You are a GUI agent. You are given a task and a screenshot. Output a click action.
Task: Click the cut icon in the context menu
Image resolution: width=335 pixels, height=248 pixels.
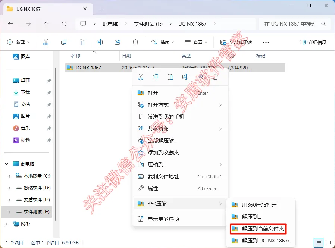[x=141, y=77]
